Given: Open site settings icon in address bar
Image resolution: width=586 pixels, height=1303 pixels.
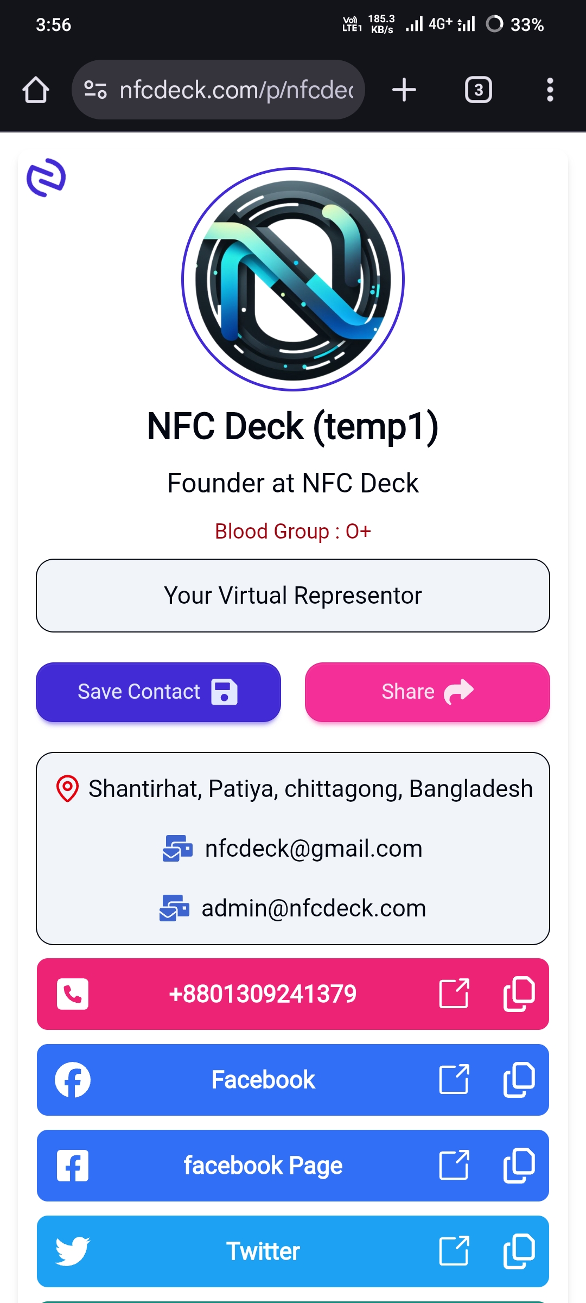Looking at the screenshot, I should pyautogui.click(x=95, y=90).
